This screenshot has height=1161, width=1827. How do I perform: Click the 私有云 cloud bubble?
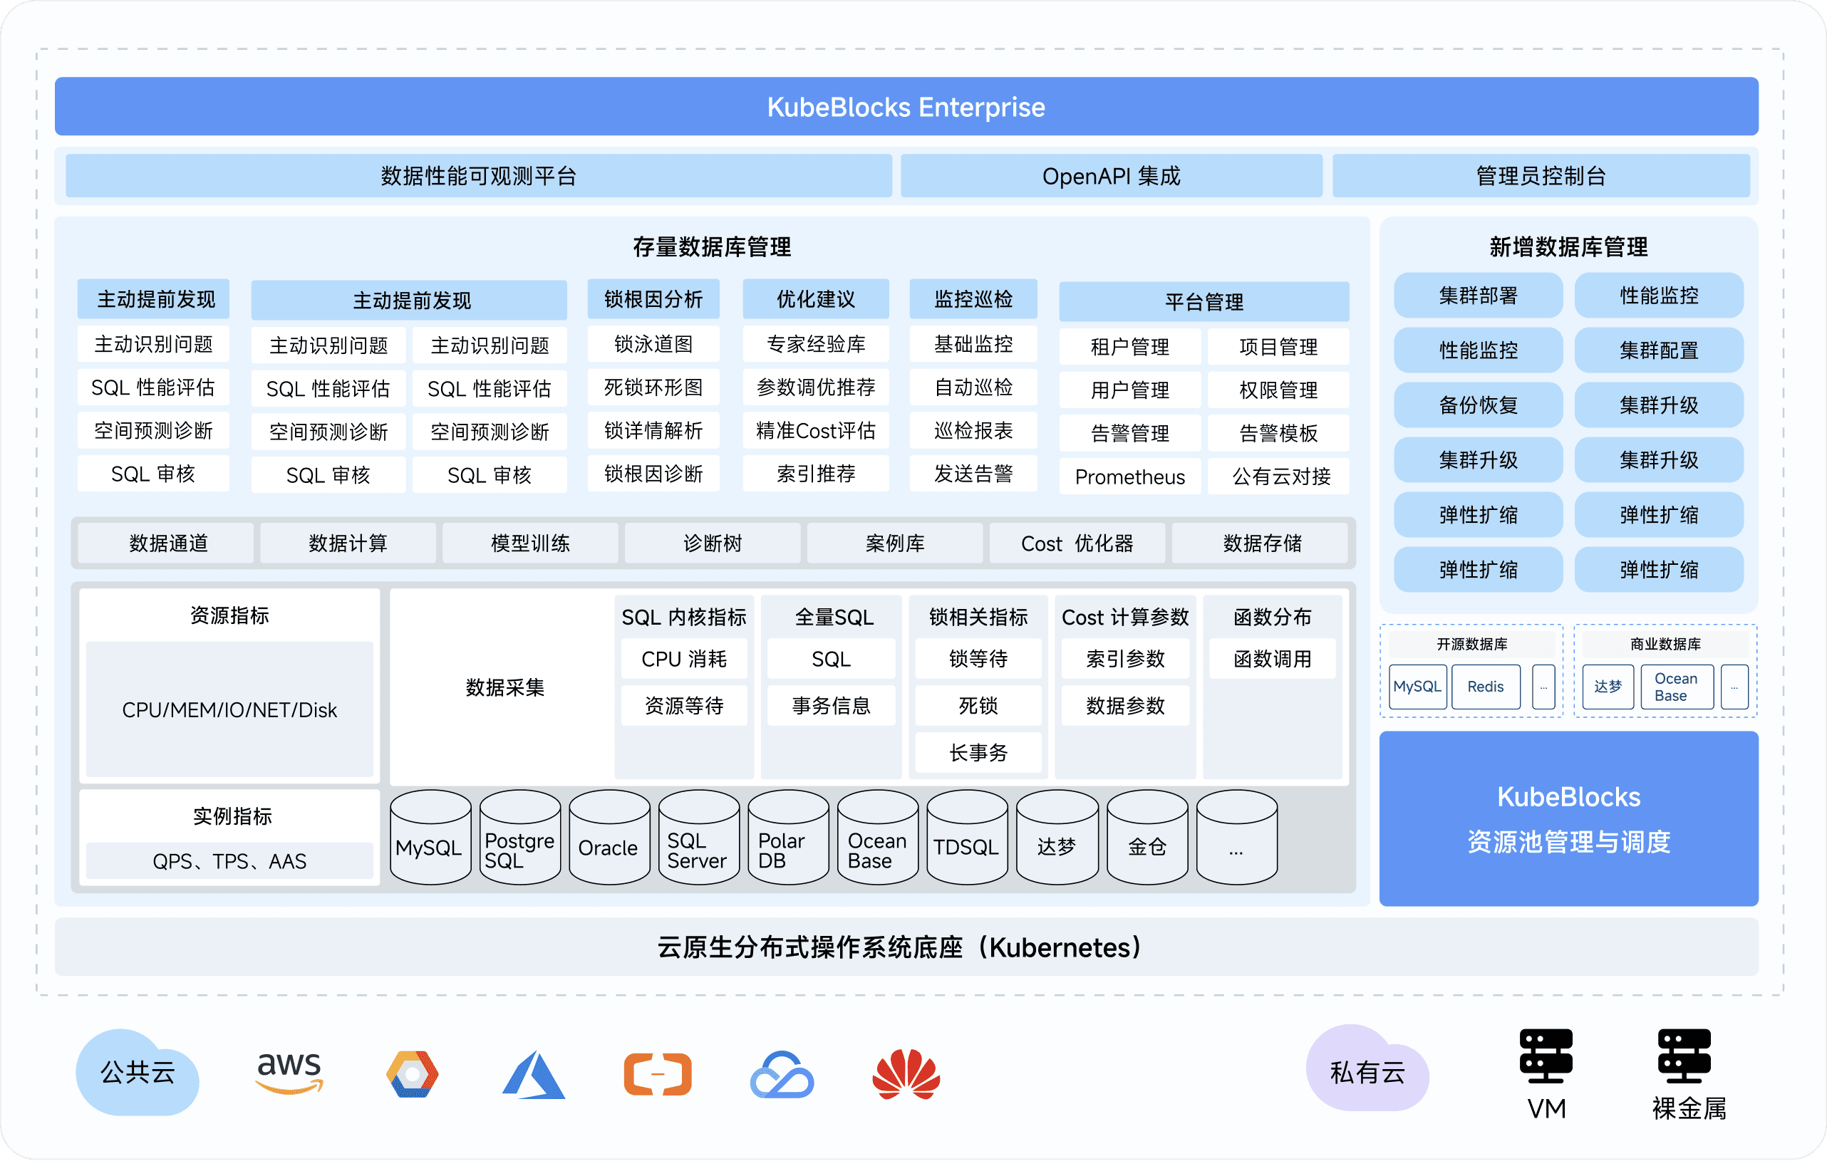click(x=1367, y=1071)
